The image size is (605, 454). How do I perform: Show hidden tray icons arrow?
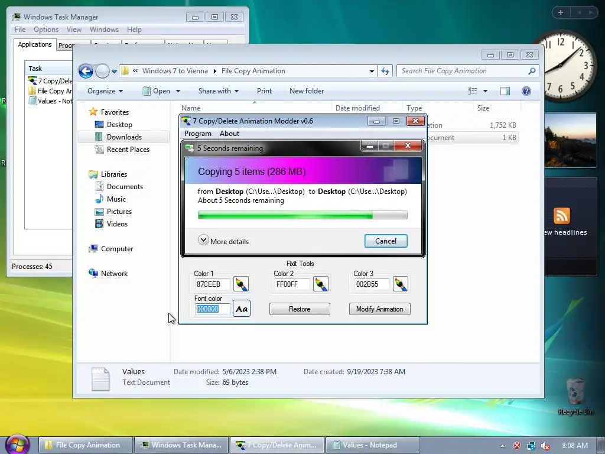(502, 446)
